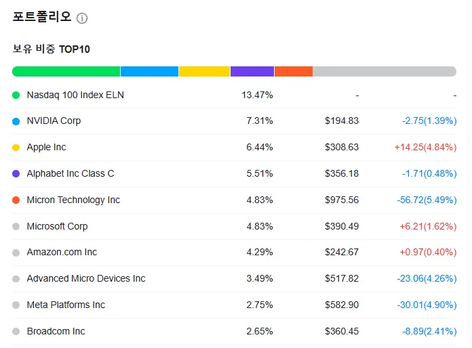Select the gray segment of the weight bar
The width and height of the screenshot is (472, 348).
[385, 72]
